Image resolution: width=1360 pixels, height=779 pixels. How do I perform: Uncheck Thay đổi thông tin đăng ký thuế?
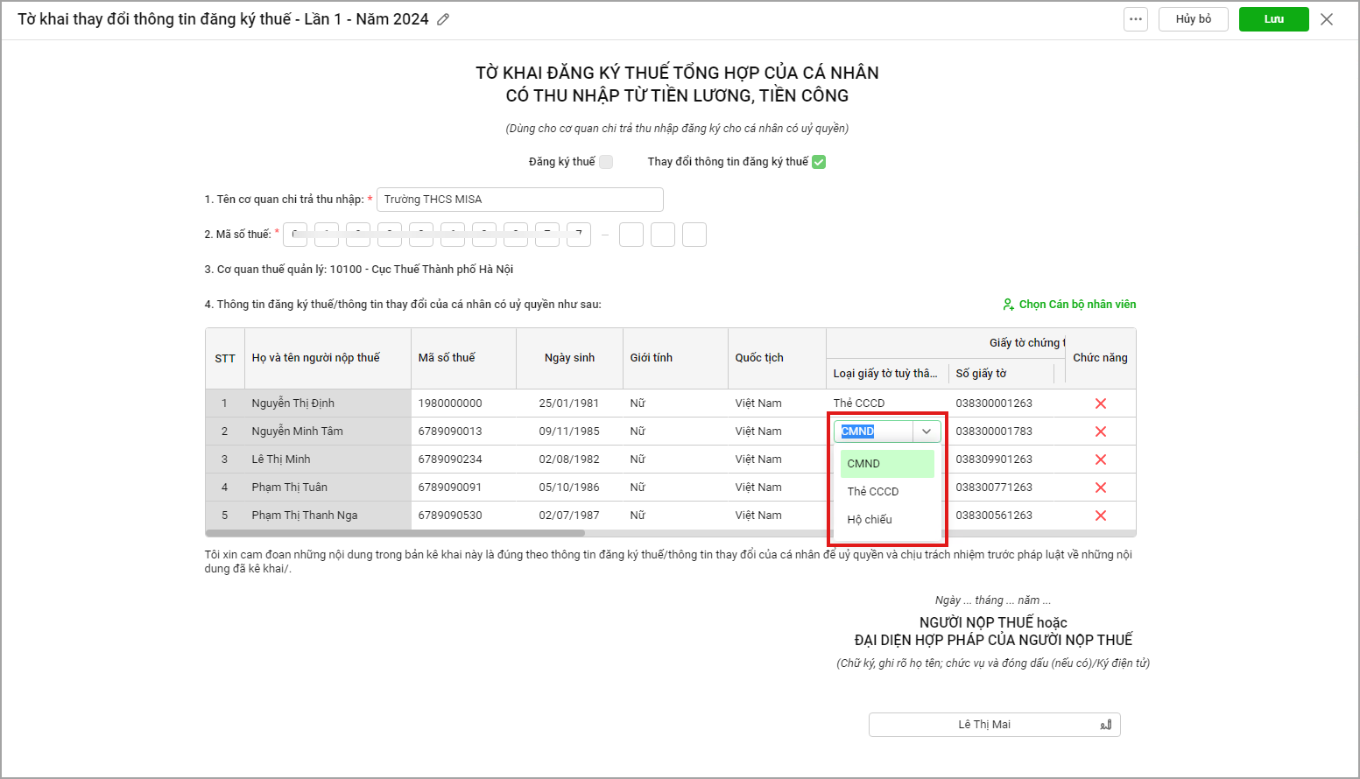(x=819, y=162)
